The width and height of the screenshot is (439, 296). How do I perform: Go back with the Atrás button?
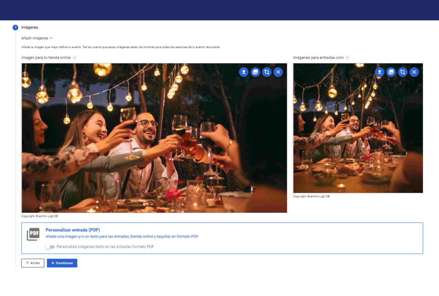click(33, 263)
